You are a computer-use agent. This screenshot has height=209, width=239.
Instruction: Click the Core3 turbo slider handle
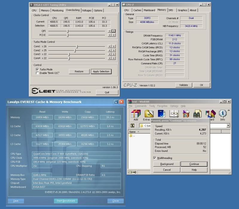click(x=69, y=54)
